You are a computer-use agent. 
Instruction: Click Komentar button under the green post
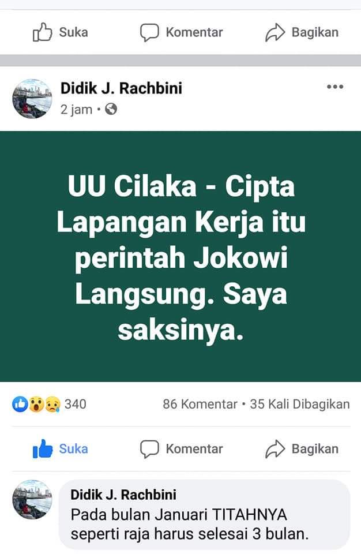181,449
